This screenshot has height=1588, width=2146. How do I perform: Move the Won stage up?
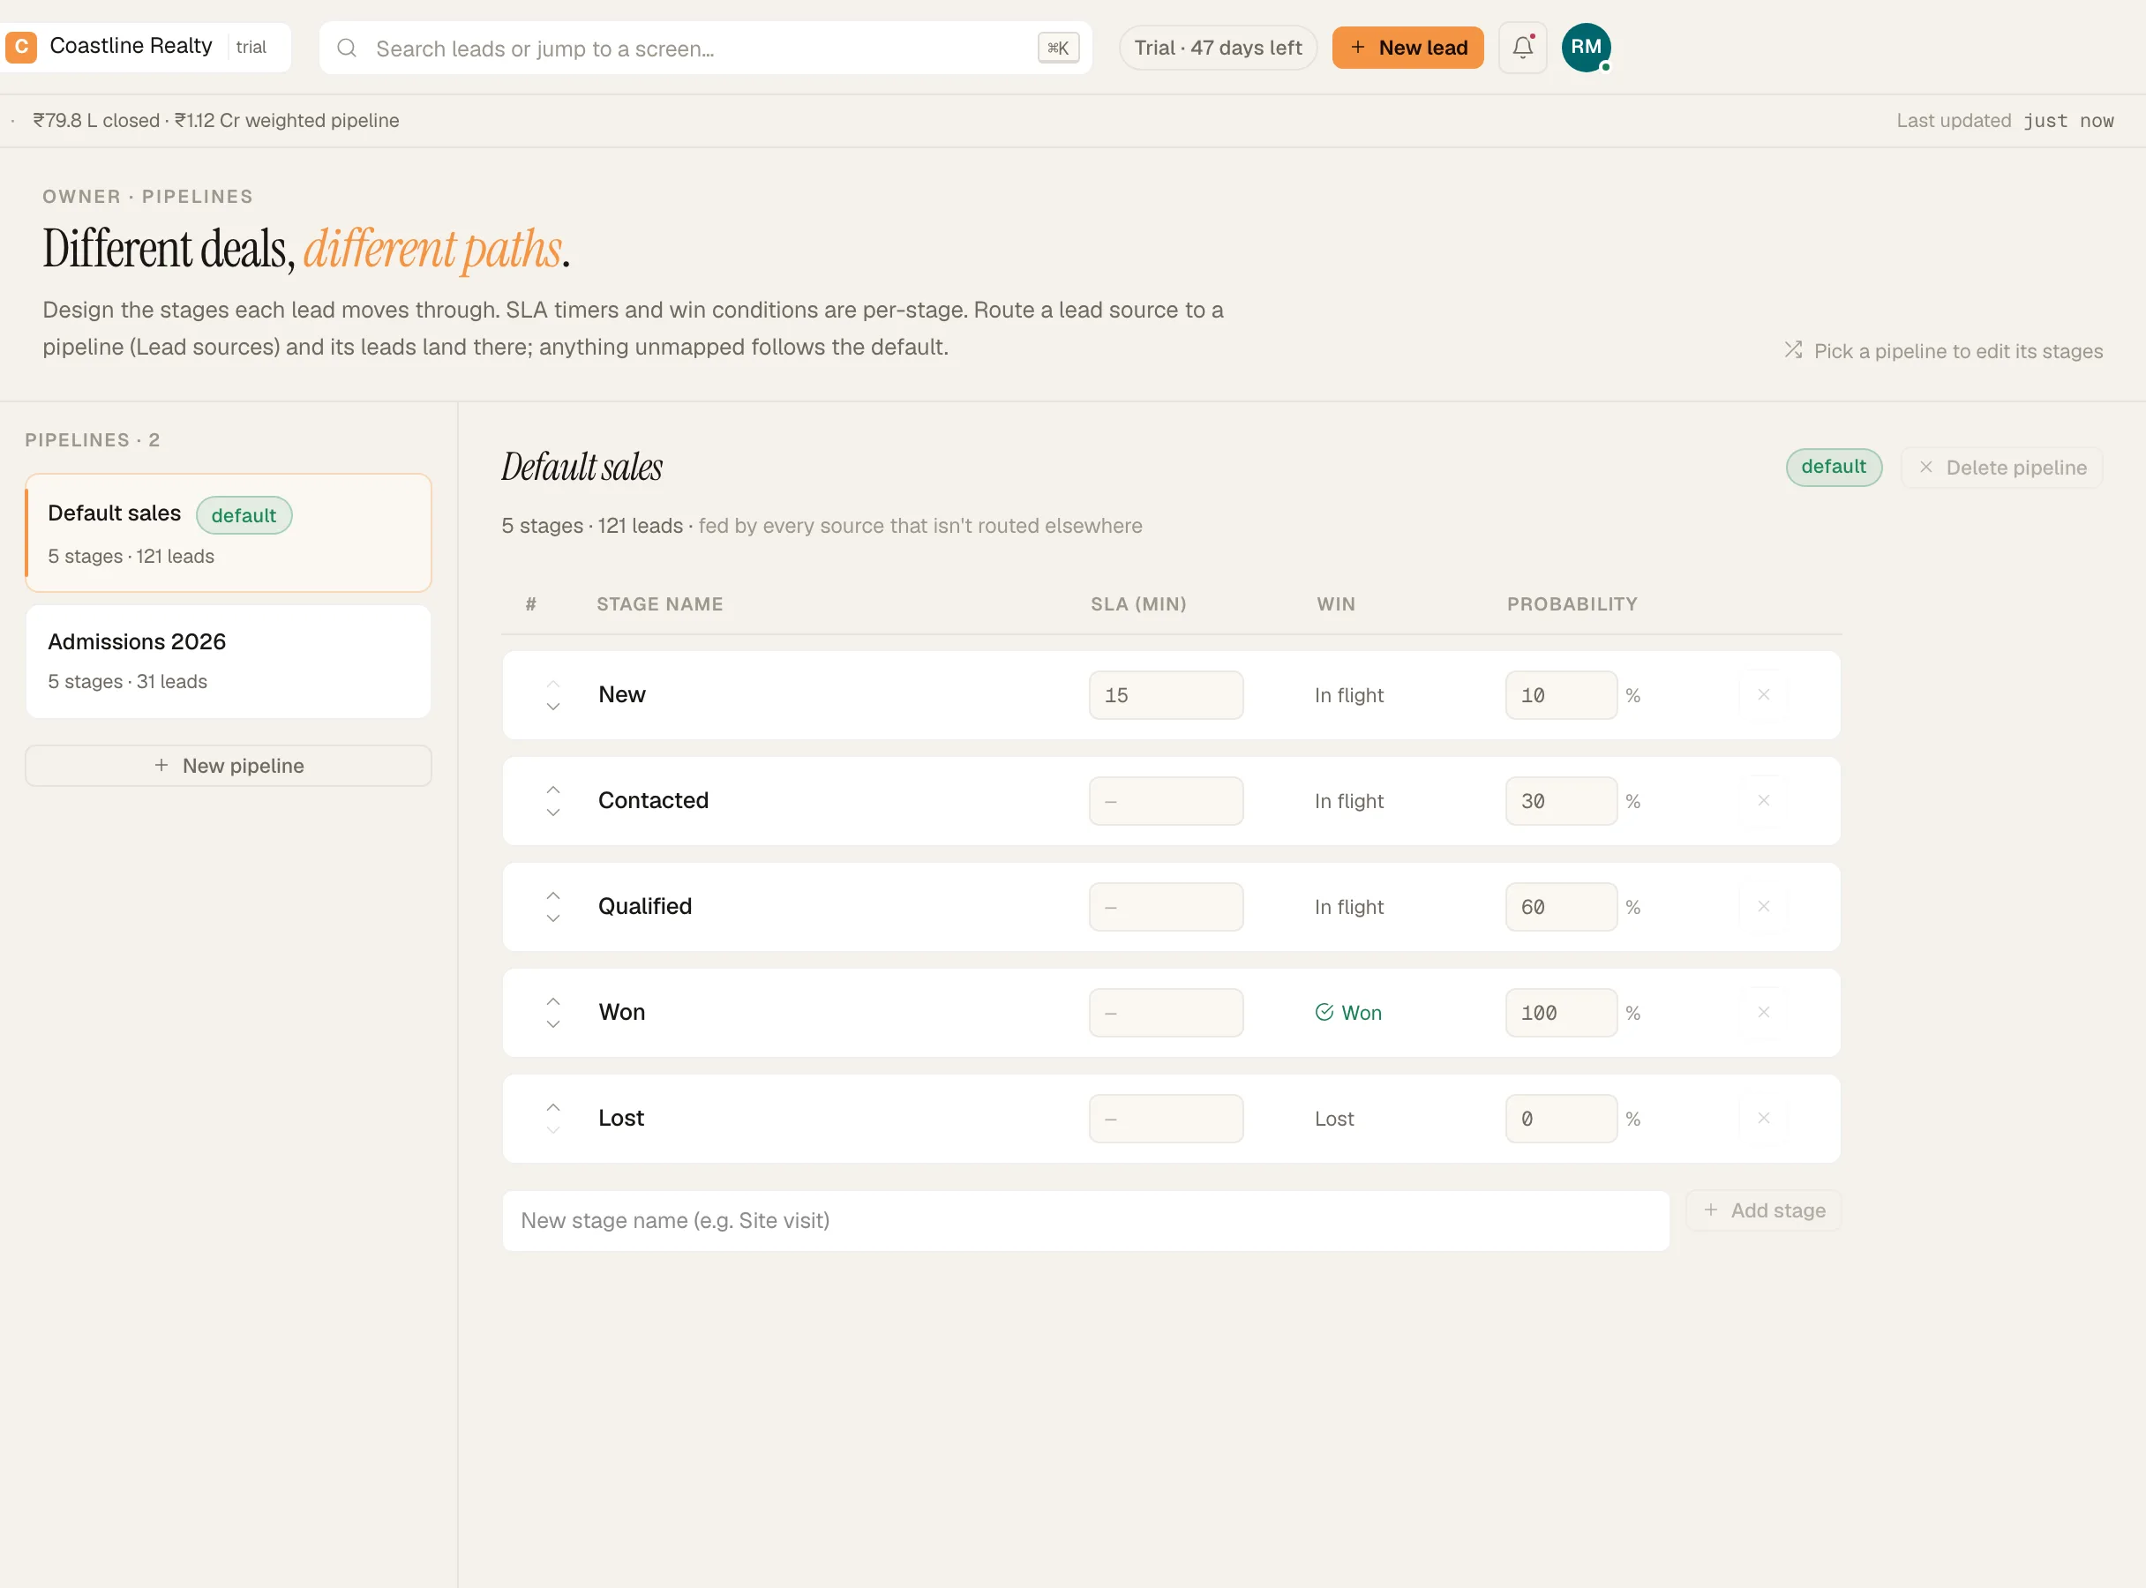(553, 1000)
